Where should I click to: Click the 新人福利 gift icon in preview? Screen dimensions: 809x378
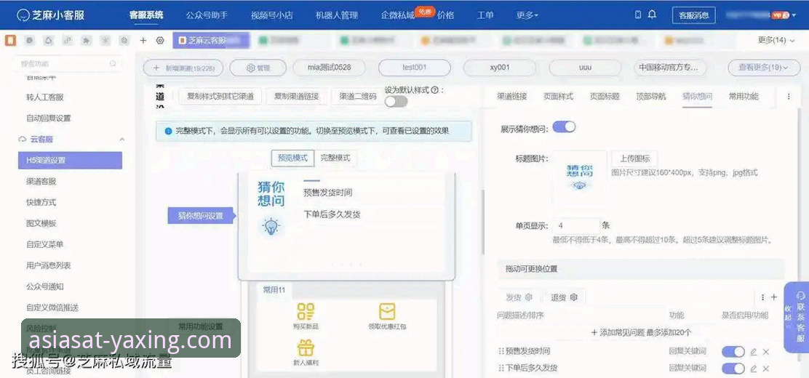pyautogui.click(x=306, y=347)
